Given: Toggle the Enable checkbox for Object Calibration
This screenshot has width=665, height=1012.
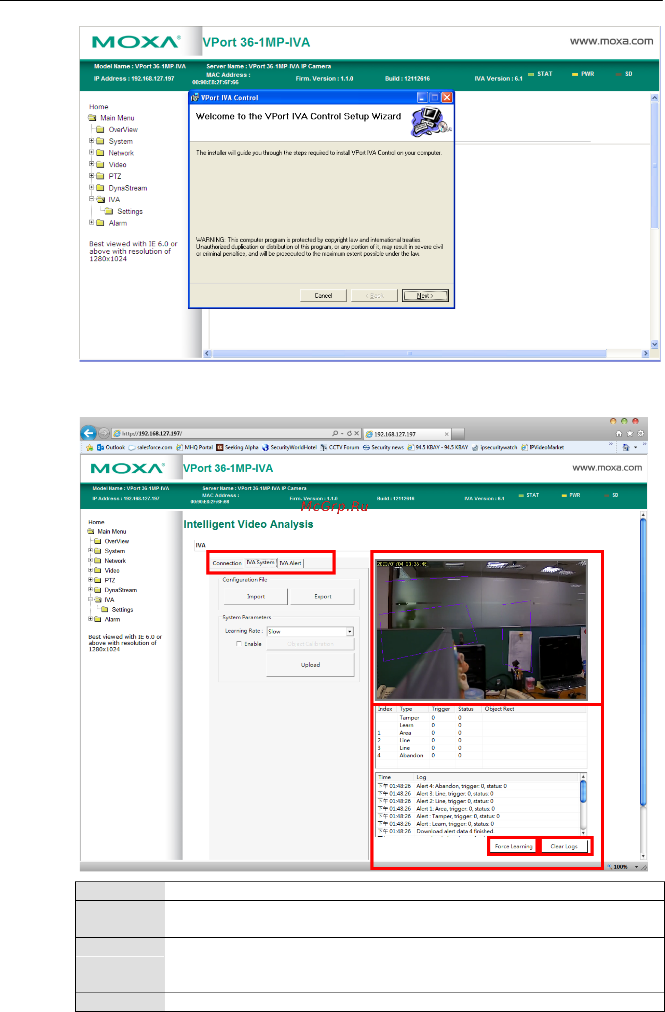Looking at the screenshot, I should (x=239, y=644).
